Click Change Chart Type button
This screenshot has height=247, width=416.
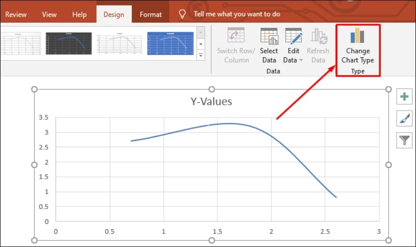click(358, 46)
